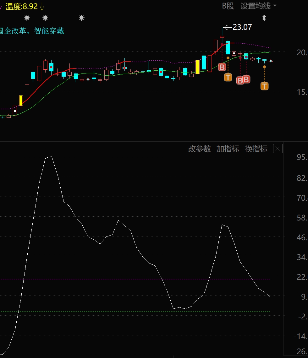Click the yellow down arrow next to temperature

tap(42, 7)
